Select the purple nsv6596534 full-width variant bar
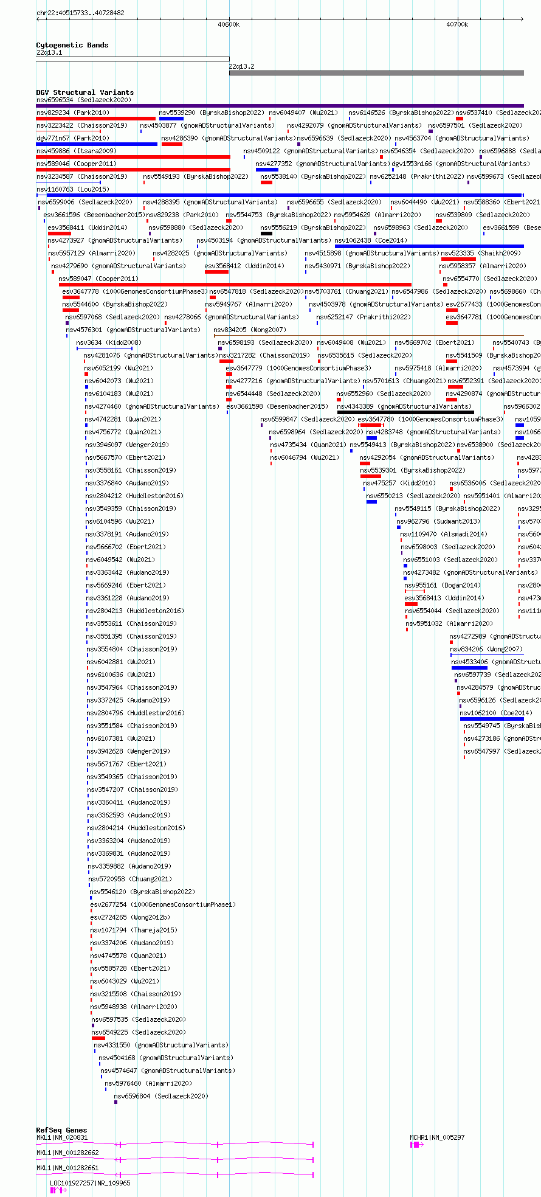Image resolution: width=541 pixels, height=1197 pixels. pyautogui.click(x=280, y=106)
